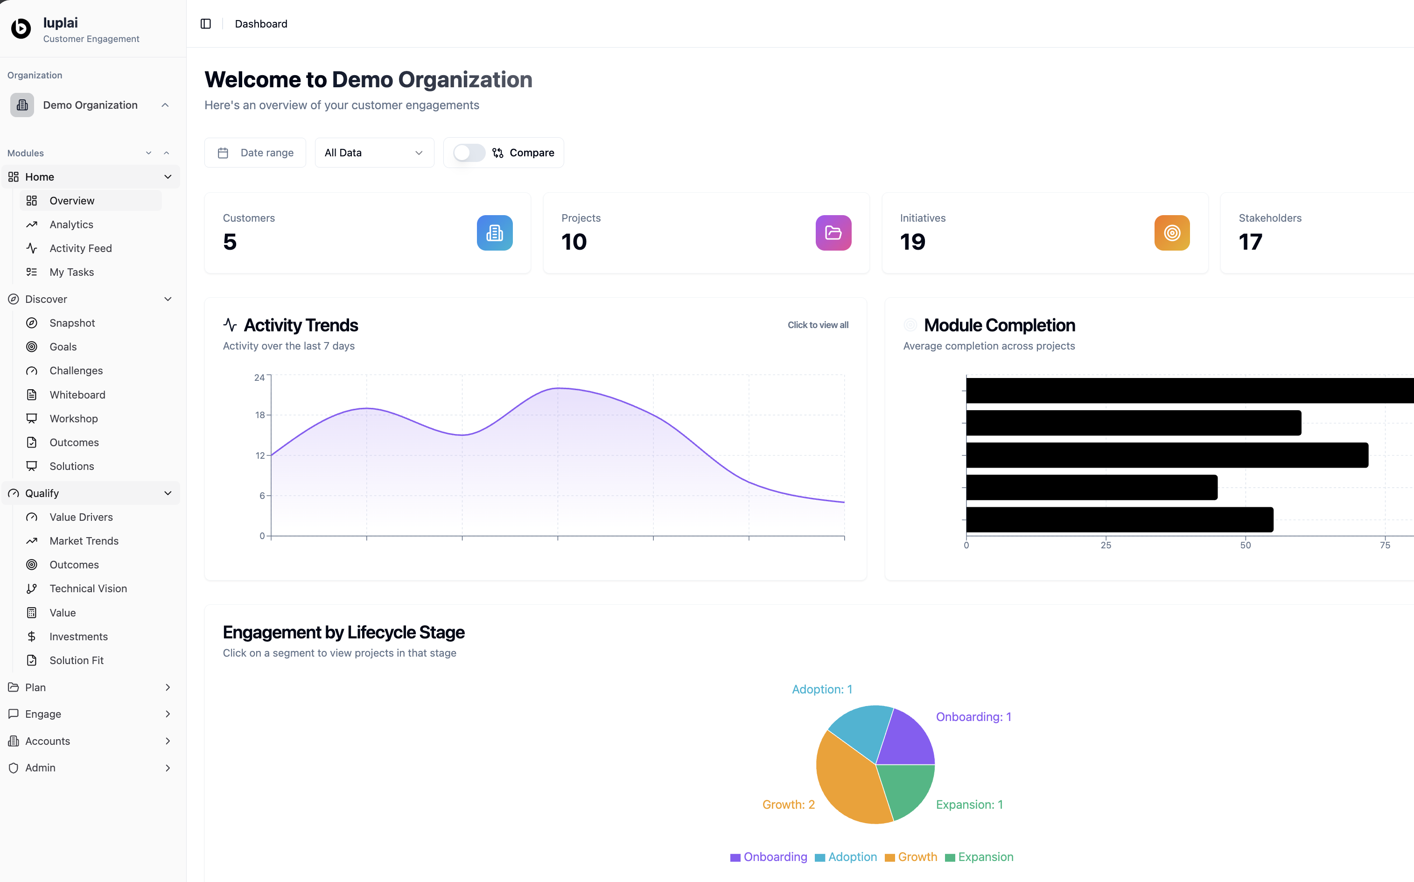Open My Tasks from the sidebar
Image resolution: width=1414 pixels, height=882 pixels.
[72, 272]
